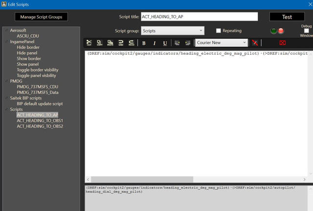The width and height of the screenshot is (313, 211).
Task: Click the outdent lines toolbar icon
Action: (x=177, y=43)
